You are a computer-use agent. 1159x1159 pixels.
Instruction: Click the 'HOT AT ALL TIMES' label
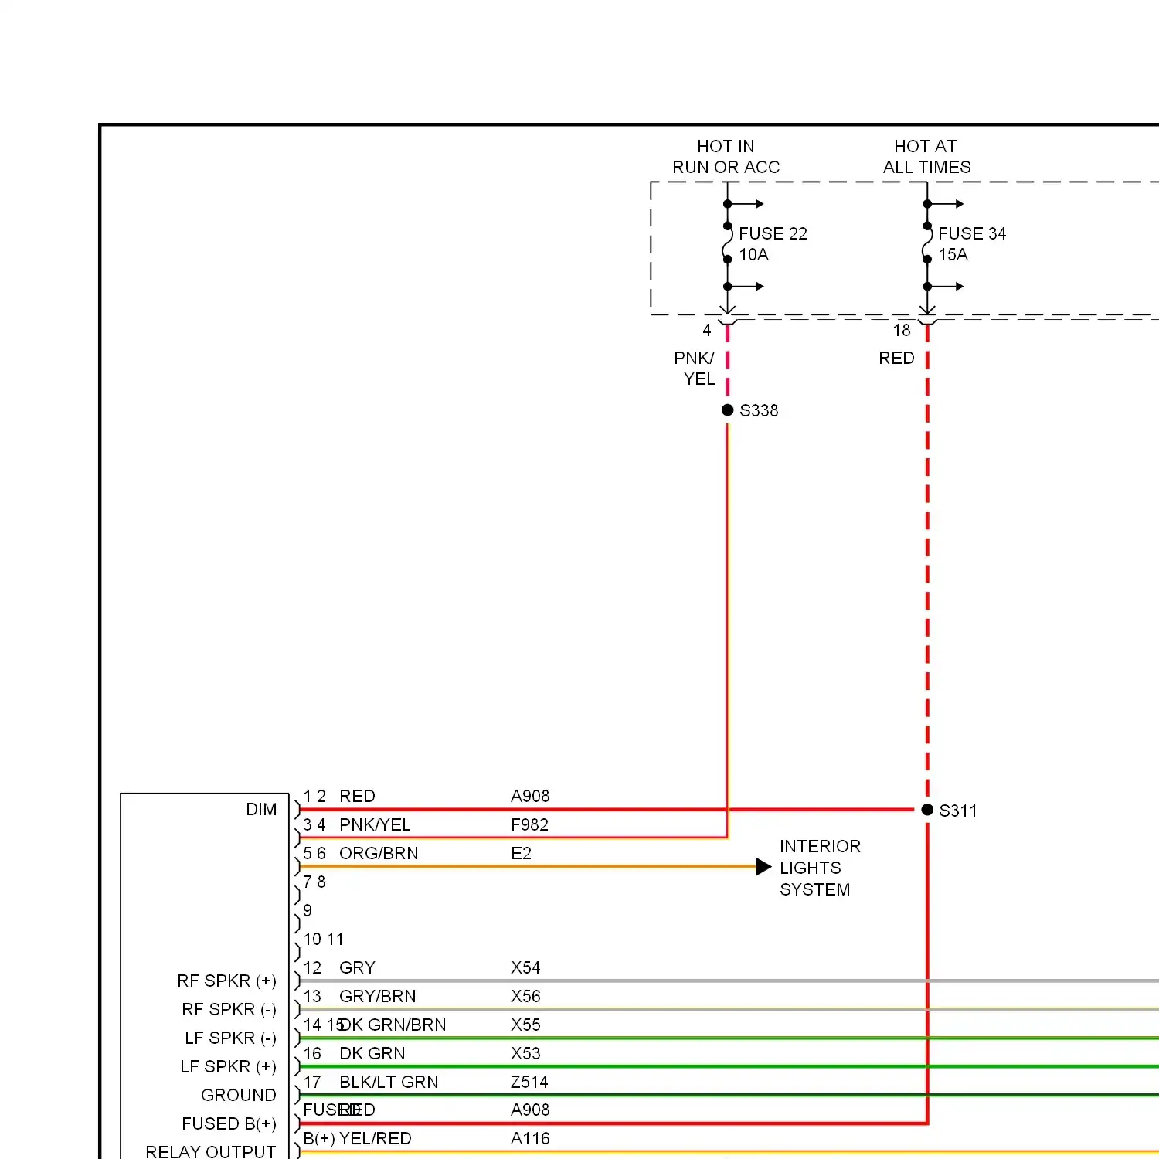pyautogui.click(x=926, y=157)
